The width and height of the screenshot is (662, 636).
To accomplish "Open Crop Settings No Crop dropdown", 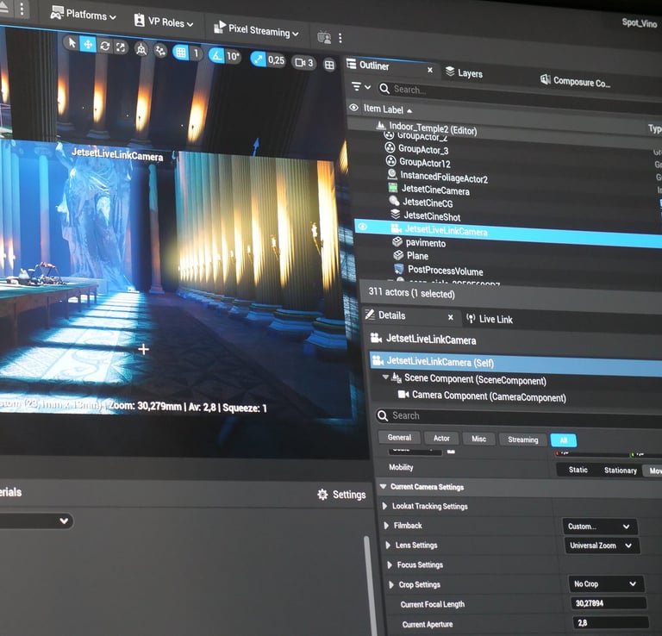I will [606, 584].
